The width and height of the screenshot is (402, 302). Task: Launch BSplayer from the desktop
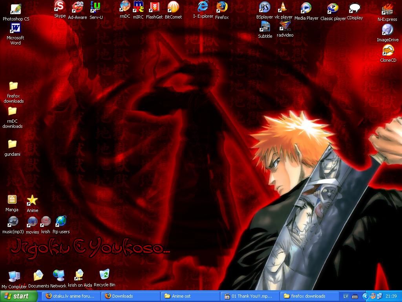[265, 7]
